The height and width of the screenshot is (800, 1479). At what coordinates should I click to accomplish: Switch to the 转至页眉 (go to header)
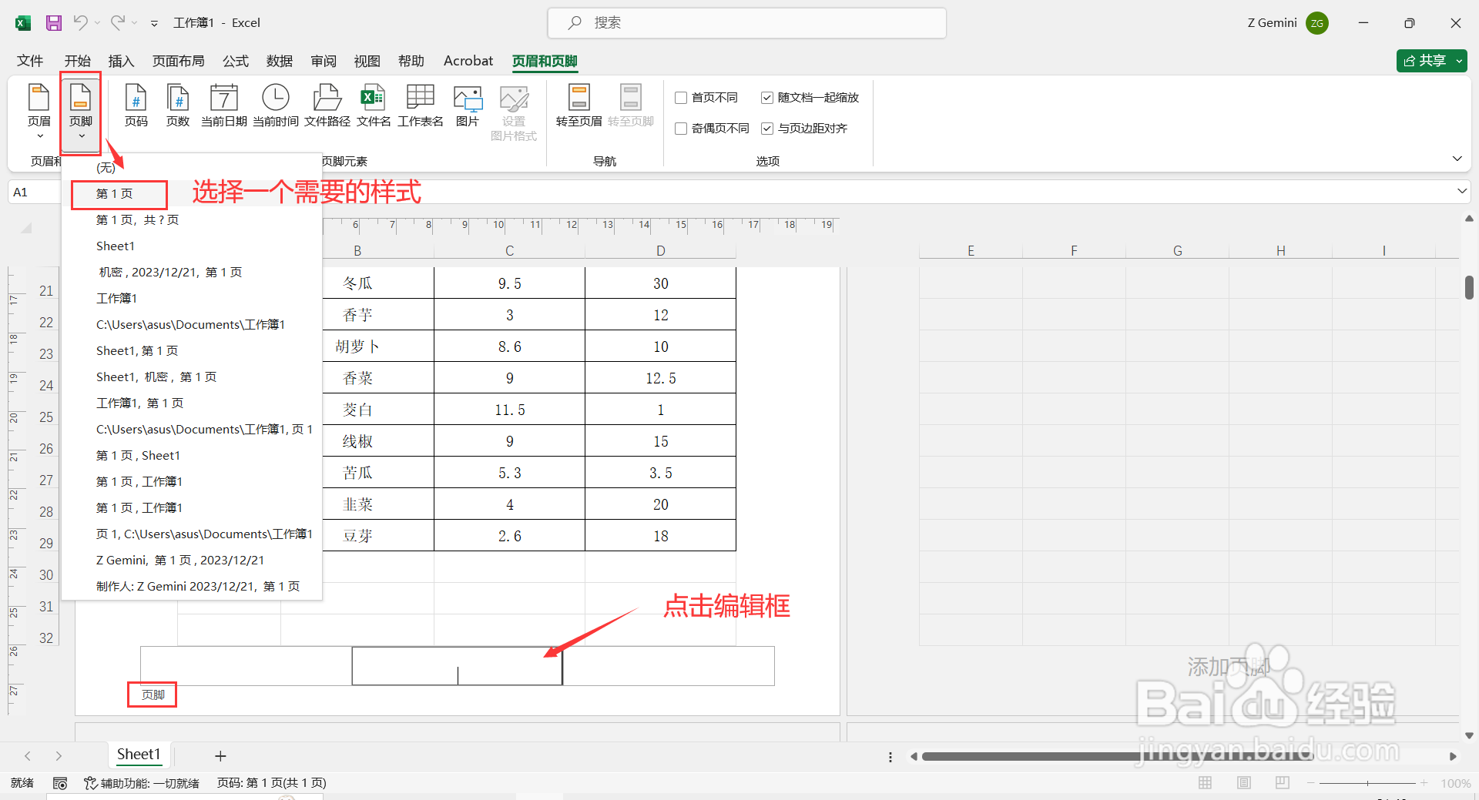(578, 105)
